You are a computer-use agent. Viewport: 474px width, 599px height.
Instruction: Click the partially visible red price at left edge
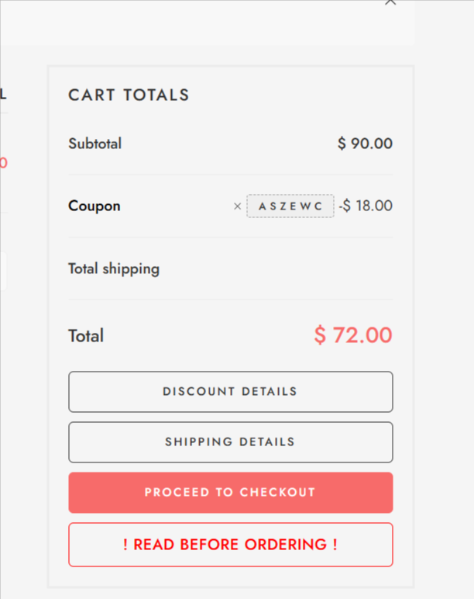3,163
